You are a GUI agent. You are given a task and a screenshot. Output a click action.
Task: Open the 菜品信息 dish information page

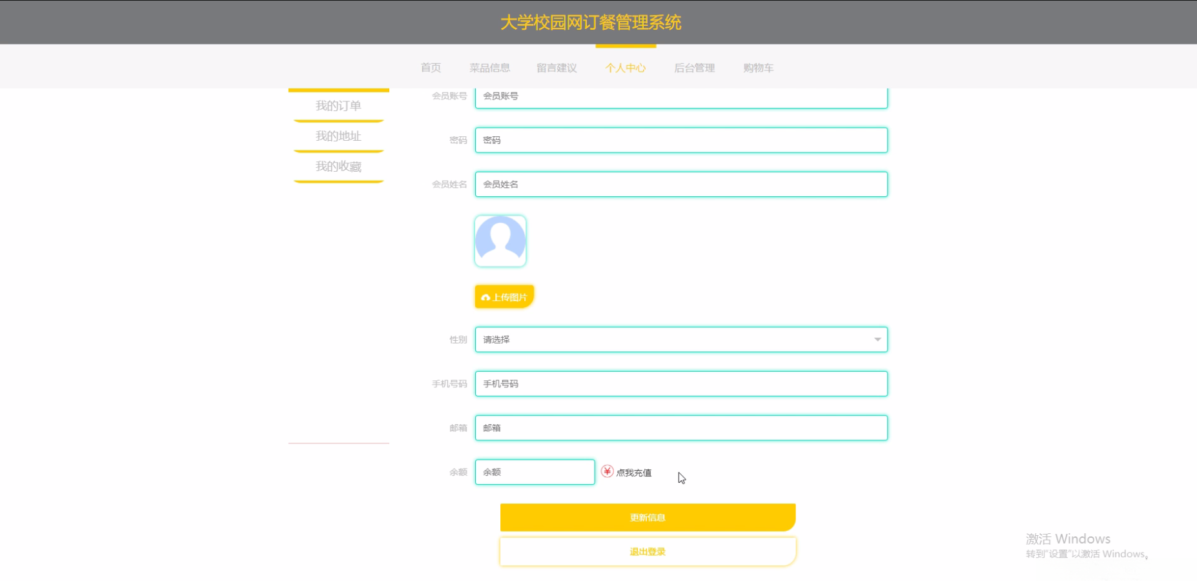[491, 68]
